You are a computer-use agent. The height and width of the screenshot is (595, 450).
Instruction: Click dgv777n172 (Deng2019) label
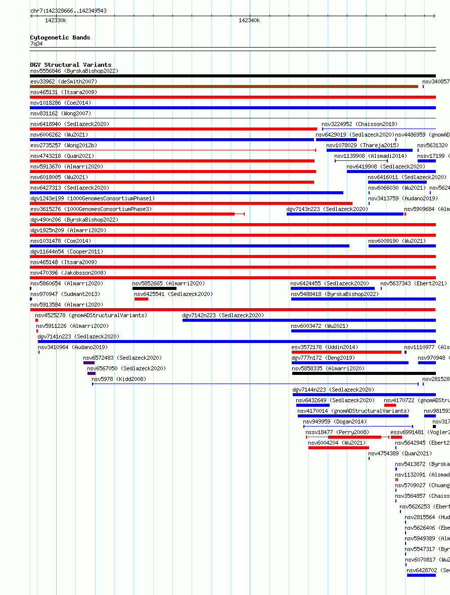click(x=323, y=358)
